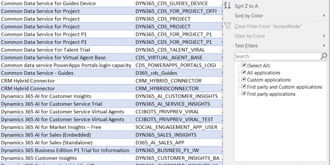Expand the Text Filters submenu arrow

coord(324,45)
